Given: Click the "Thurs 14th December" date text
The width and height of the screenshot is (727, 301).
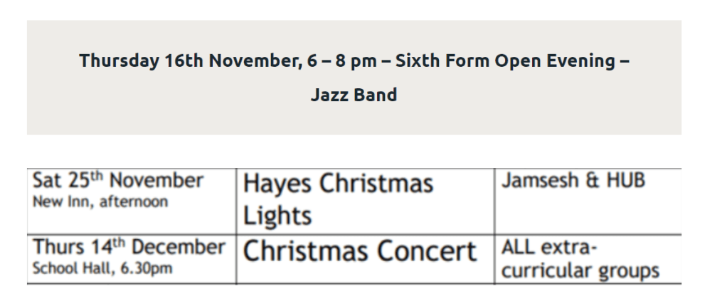Looking at the screenshot, I should click(x=129, y=248).
